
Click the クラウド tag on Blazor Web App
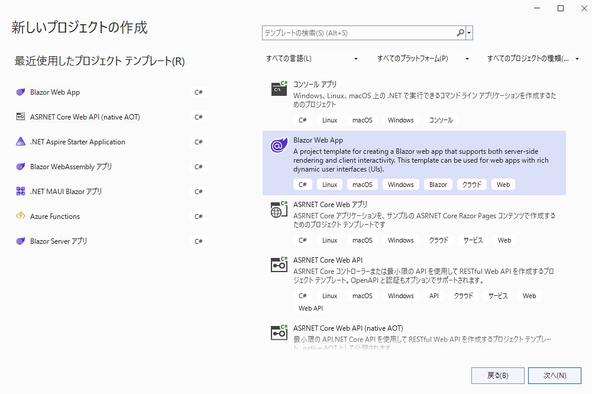click(472, 185)
